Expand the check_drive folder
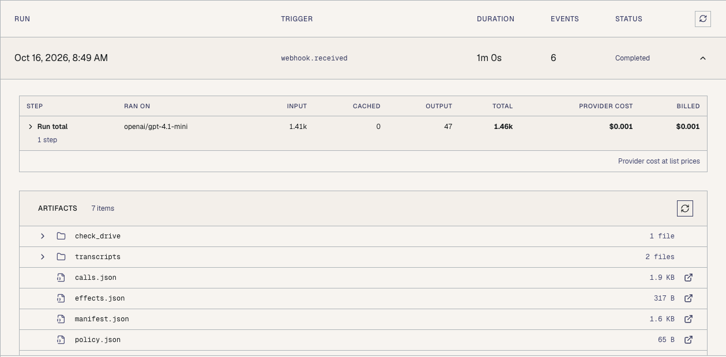The height and width of the screenshot is (357, 726). [43, 236]
